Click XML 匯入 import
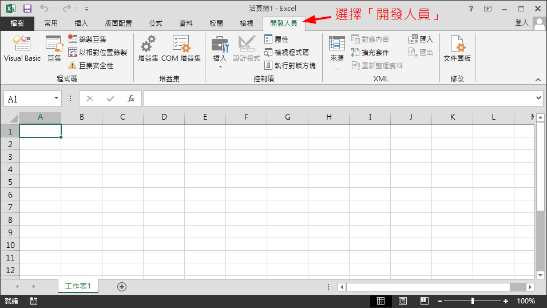Viewport: 547px width, 308px height. tap(421, 39)
